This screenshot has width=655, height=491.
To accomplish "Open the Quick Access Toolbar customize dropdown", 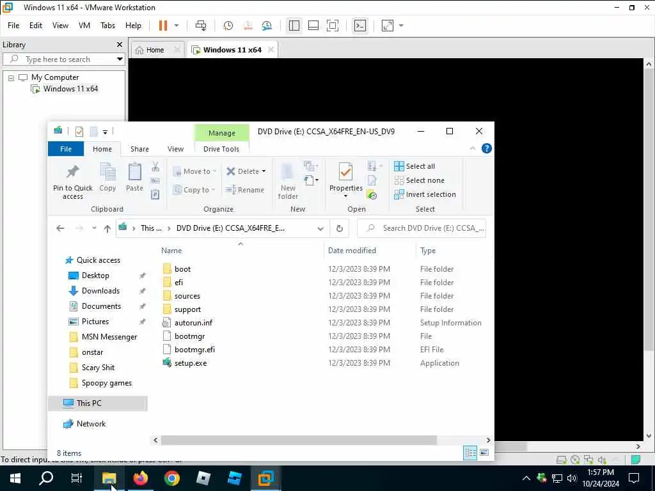I will [x=106, y=132].
